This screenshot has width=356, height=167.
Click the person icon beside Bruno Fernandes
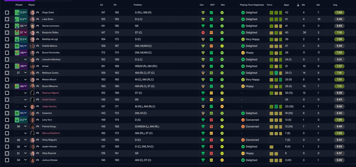tap(38, 53)
